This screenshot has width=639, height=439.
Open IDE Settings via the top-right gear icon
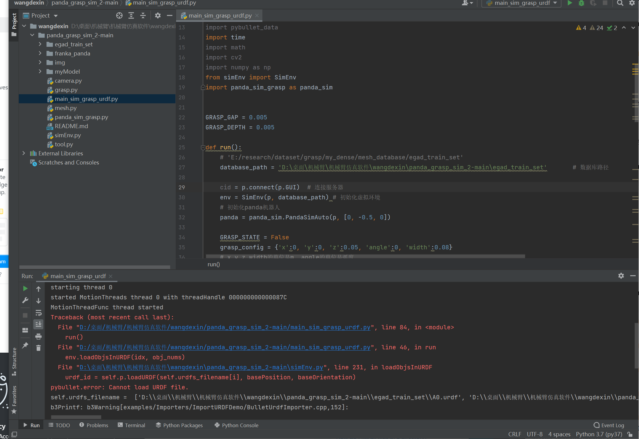(632, 3)
